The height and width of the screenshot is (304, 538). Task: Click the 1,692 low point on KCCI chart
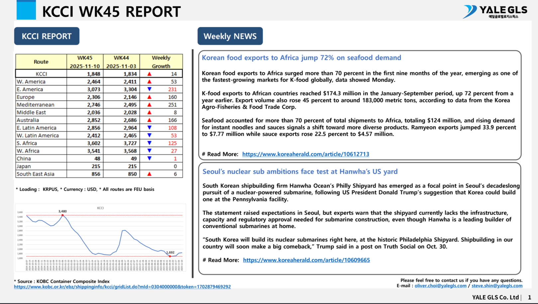click(170, 256)
